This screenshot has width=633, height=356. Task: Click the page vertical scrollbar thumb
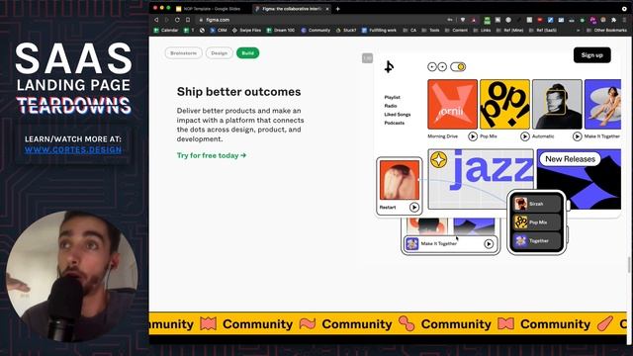pos(629,265)
